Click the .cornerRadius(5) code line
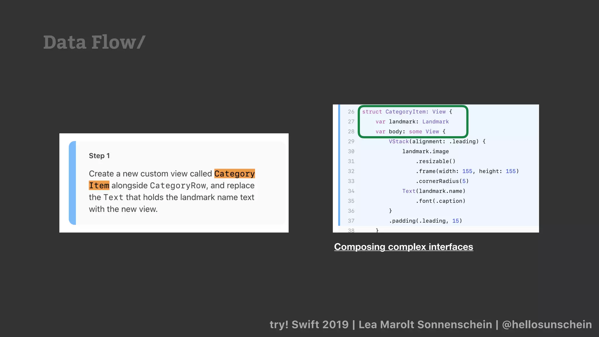The height and width of the screenshot is (337, 599). tap(442, 181)
